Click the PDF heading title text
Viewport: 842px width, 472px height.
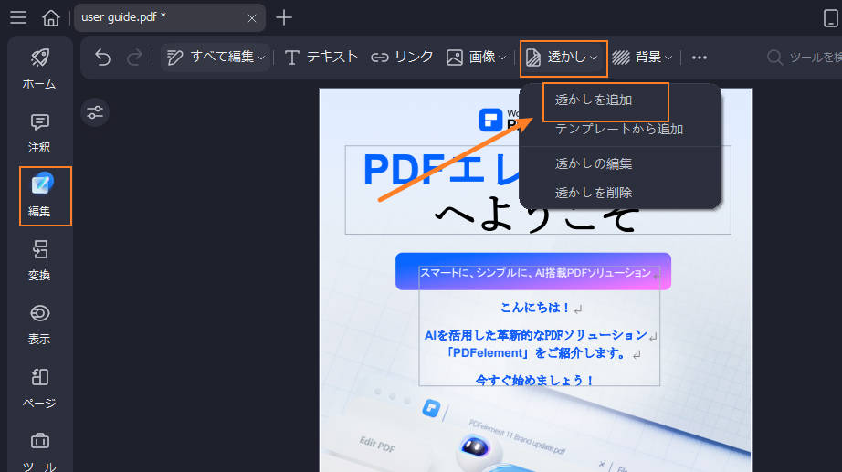(441, 170)
